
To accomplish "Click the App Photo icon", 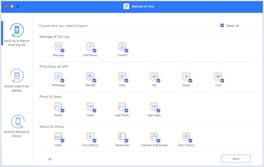I will tap(122, 107).
